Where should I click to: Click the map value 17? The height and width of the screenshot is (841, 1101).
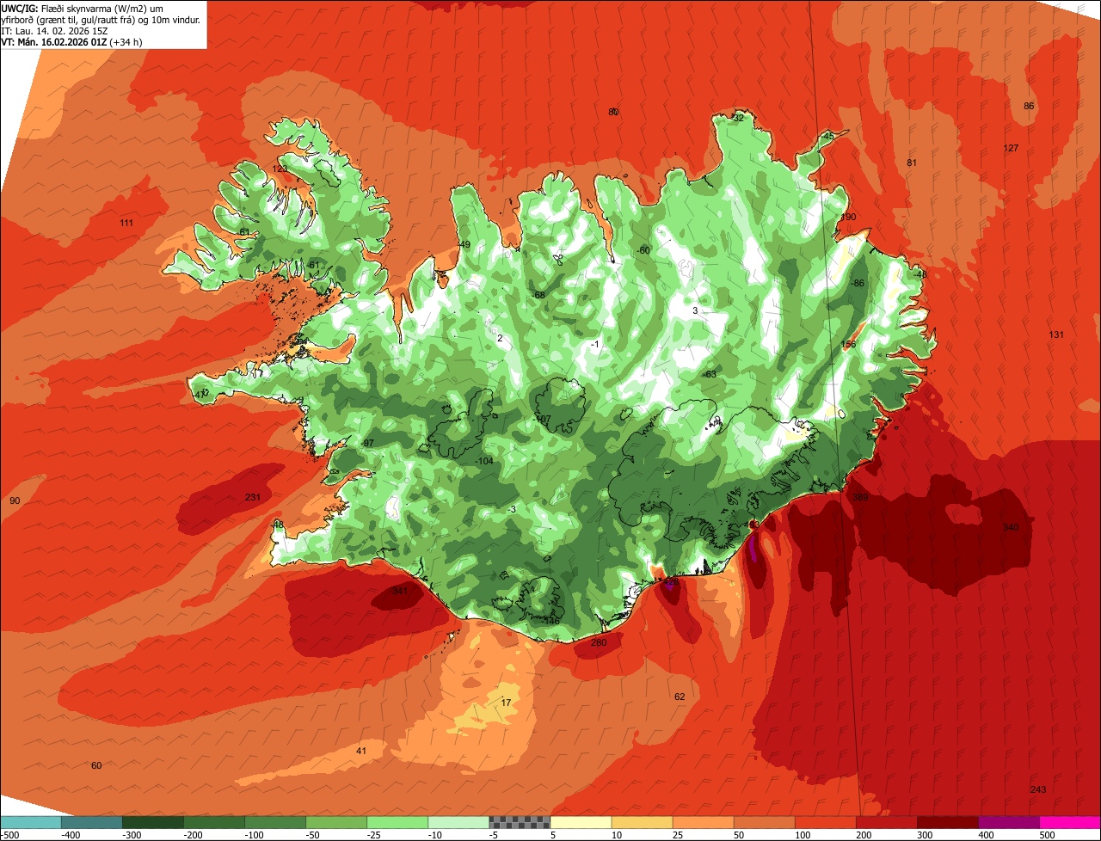point(506,703)
